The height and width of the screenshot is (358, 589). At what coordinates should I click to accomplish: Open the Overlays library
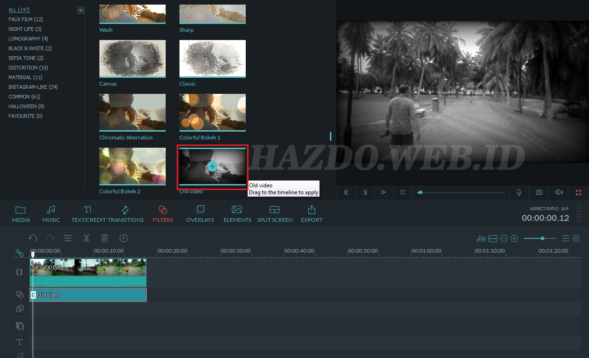tap(200, 214)
